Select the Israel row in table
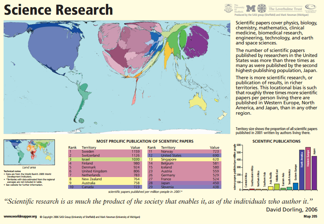 click(105, 159)
